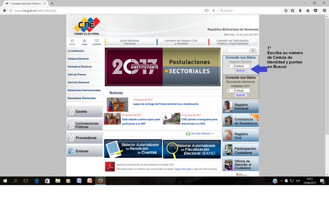This screenshot has width=329, height=207.
Task: Click Buscar under Registro Electoral cédula
Action: (240, 71)
